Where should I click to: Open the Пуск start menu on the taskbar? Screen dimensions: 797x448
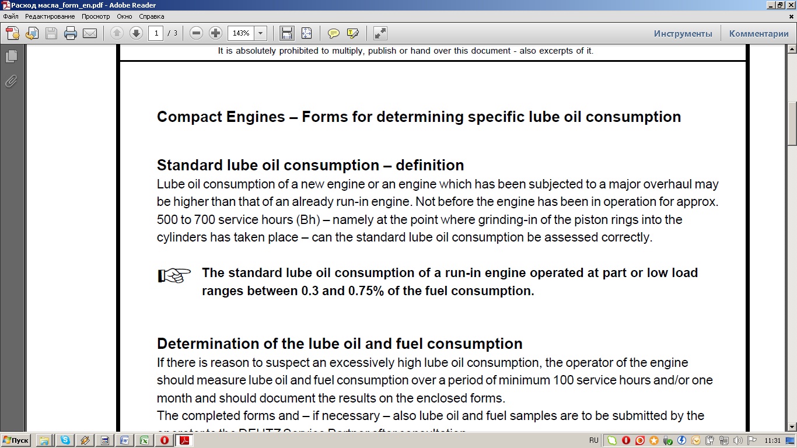tap(16, 440)
